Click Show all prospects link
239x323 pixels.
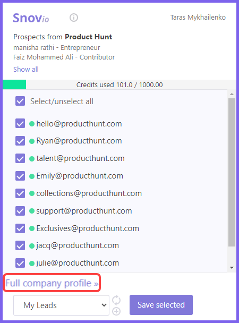[26, 69]
